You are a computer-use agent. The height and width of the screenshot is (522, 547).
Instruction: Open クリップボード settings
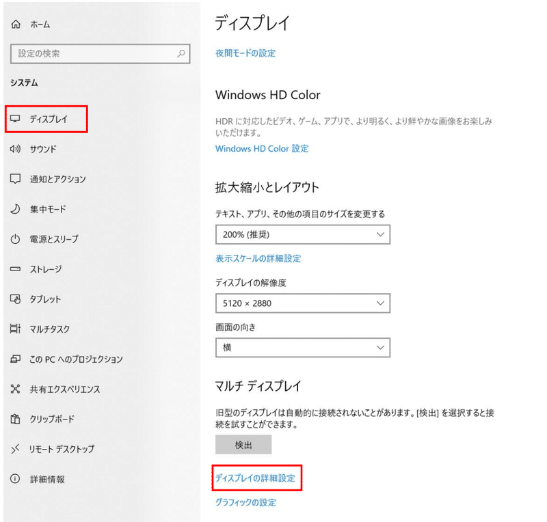pyautogui.click(x=52, y=419)
